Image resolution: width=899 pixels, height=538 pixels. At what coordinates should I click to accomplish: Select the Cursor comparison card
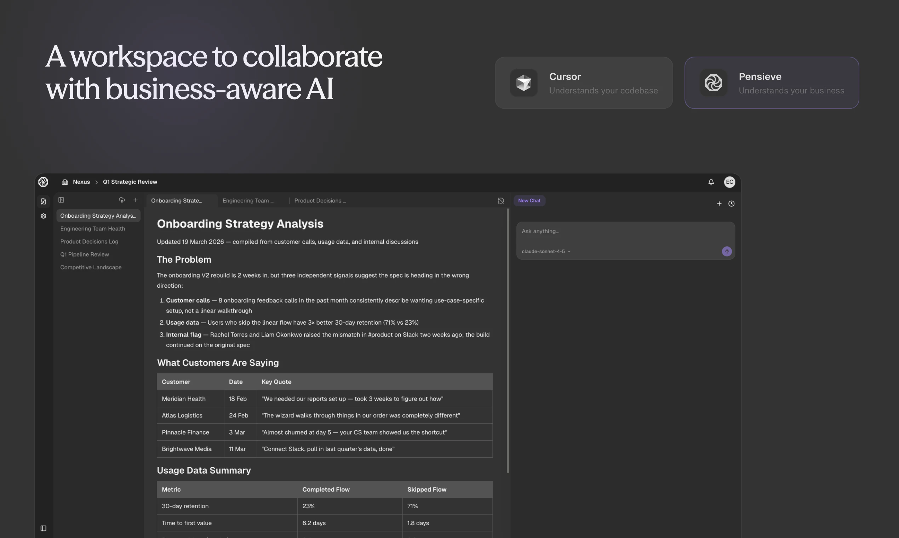coord(584,83)
